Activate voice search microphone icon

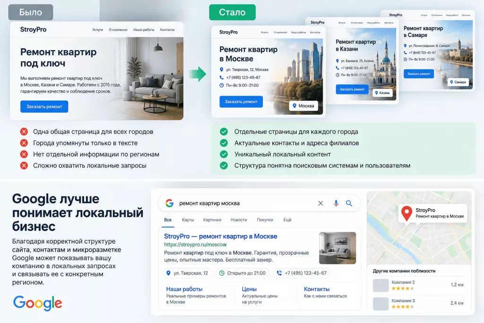pos(336,203)
